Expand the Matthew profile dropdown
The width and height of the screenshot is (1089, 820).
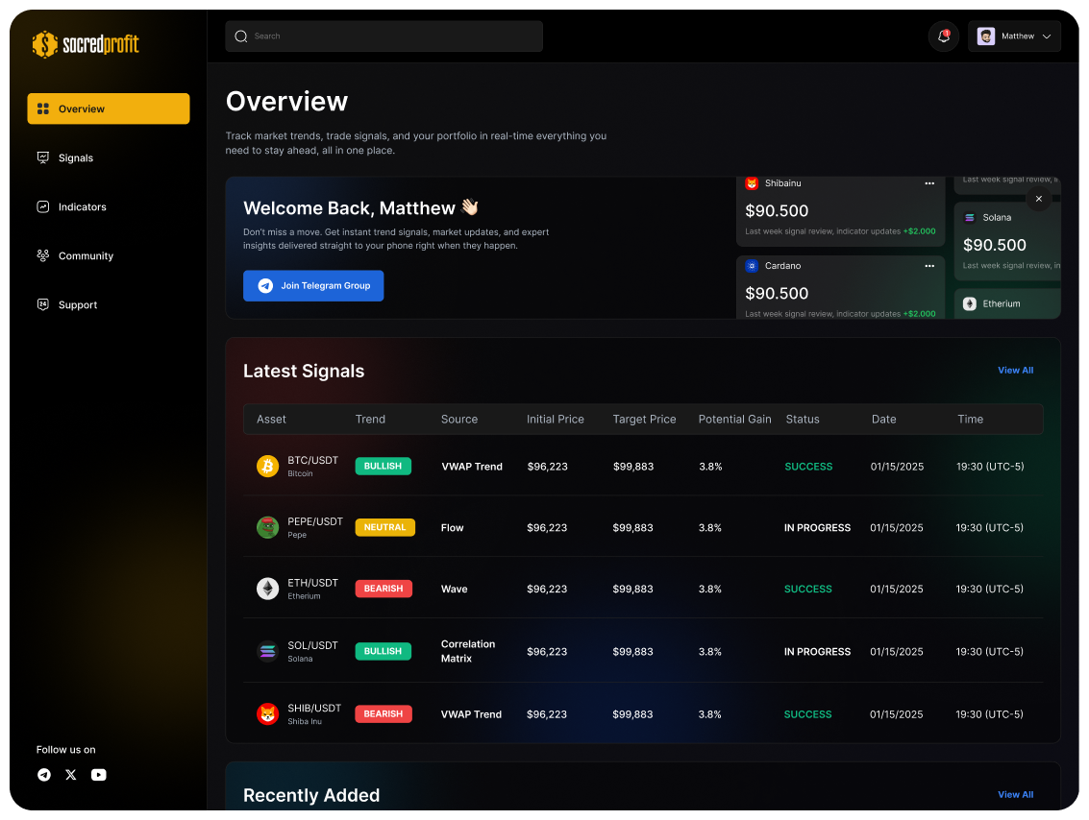1014,36
